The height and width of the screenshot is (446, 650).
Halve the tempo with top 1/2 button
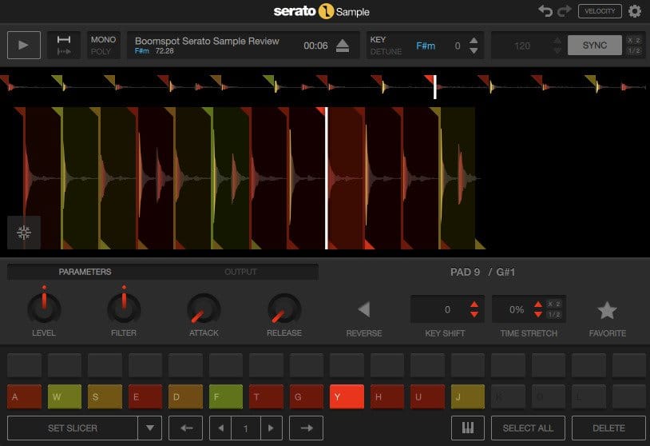click(x=634, y=50)
